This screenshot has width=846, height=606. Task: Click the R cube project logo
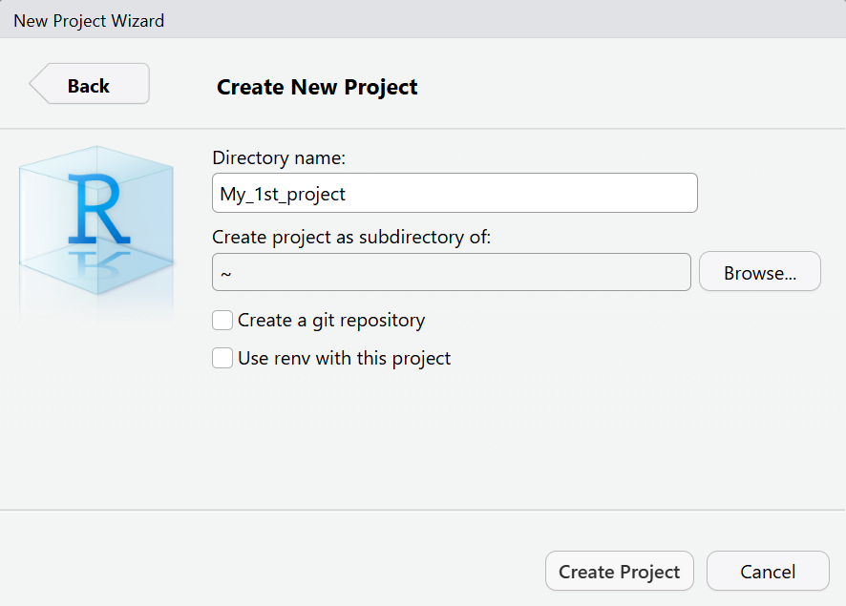[x=96, y=210]
